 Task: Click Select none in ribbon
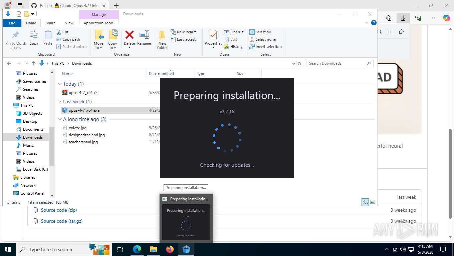pyautogui.click(x=262, y=39)
